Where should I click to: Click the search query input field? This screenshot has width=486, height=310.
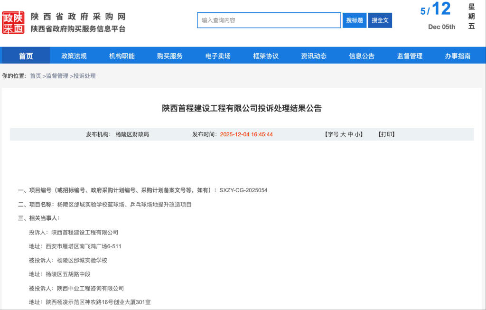click(269, 20)
